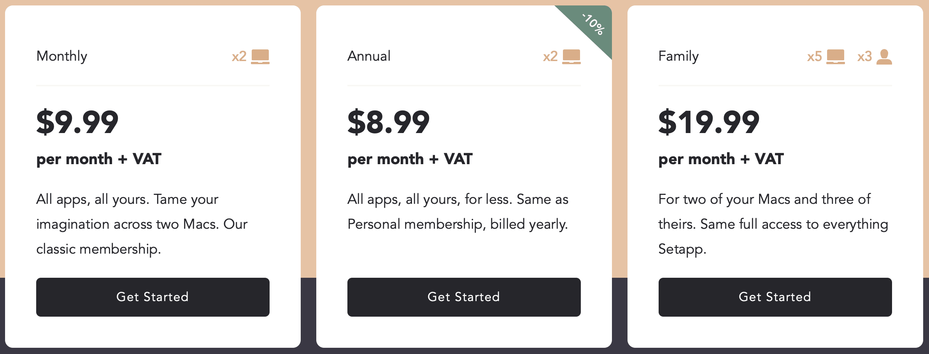Click the x5 device count on Family
Screen dimensions: 929x354
click(814, 57)
